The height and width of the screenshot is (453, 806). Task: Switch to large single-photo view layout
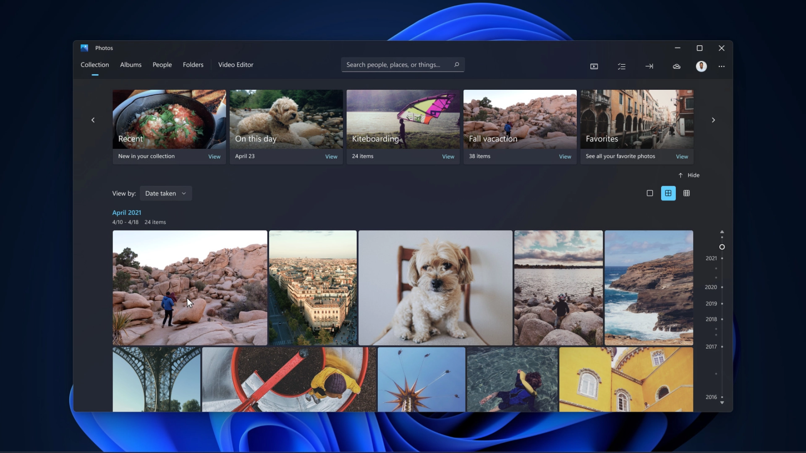(649, 193)
